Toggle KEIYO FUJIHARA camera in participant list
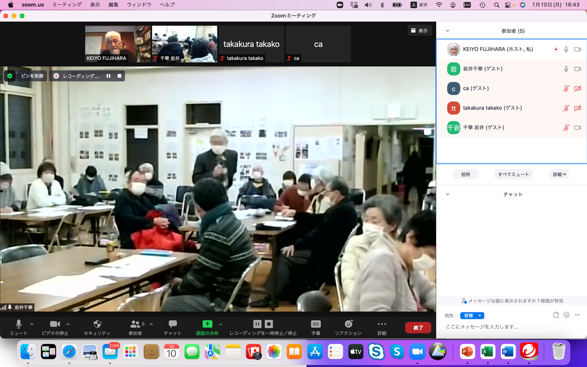This screenshot has width=587, height=367. [578, 49]
